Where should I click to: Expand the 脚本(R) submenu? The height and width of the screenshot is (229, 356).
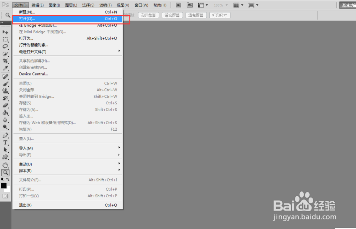pyautogui.click(x=68, y=170)
